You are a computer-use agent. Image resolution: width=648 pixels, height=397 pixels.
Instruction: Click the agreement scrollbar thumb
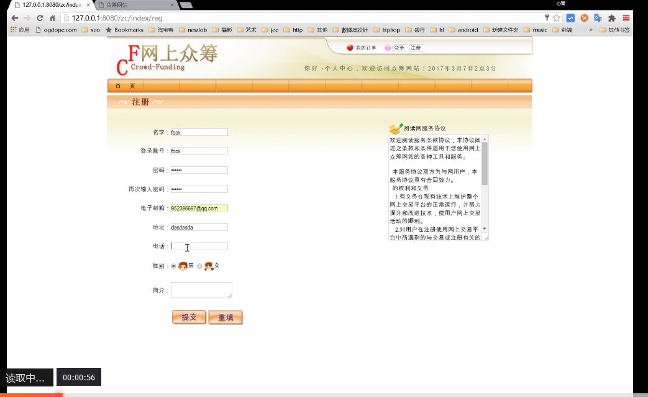point(485,163)
